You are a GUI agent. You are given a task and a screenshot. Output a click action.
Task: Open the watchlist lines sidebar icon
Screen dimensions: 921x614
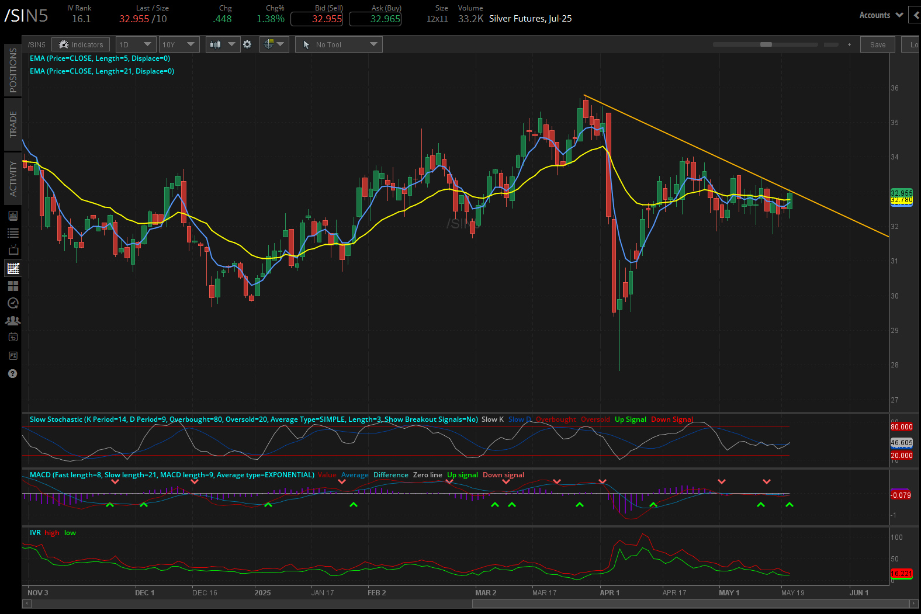tap(13, 233)
